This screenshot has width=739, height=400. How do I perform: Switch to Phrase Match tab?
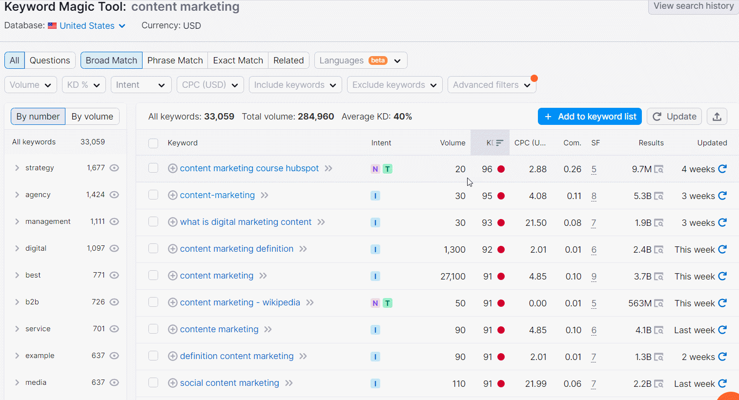tap(175, 60)
